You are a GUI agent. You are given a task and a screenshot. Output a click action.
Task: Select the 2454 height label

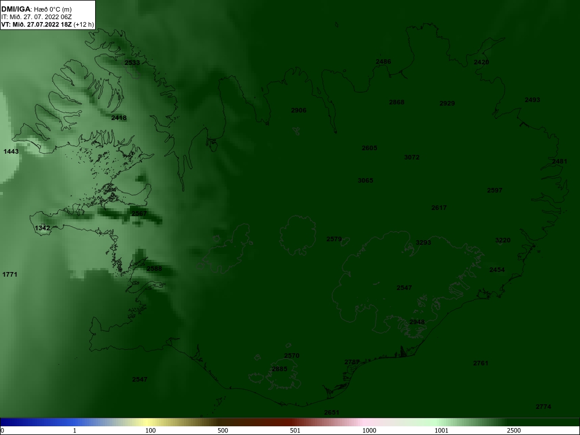[497, 270]
